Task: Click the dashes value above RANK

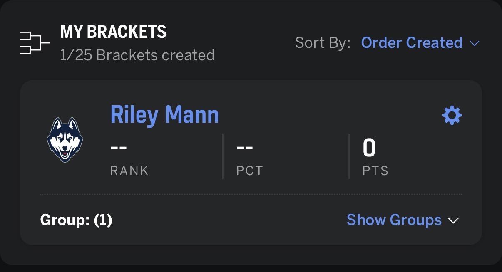Action: pos(119,148)
